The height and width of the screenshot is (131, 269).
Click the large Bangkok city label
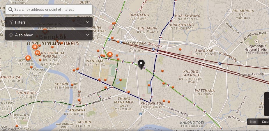pos(53,37)
